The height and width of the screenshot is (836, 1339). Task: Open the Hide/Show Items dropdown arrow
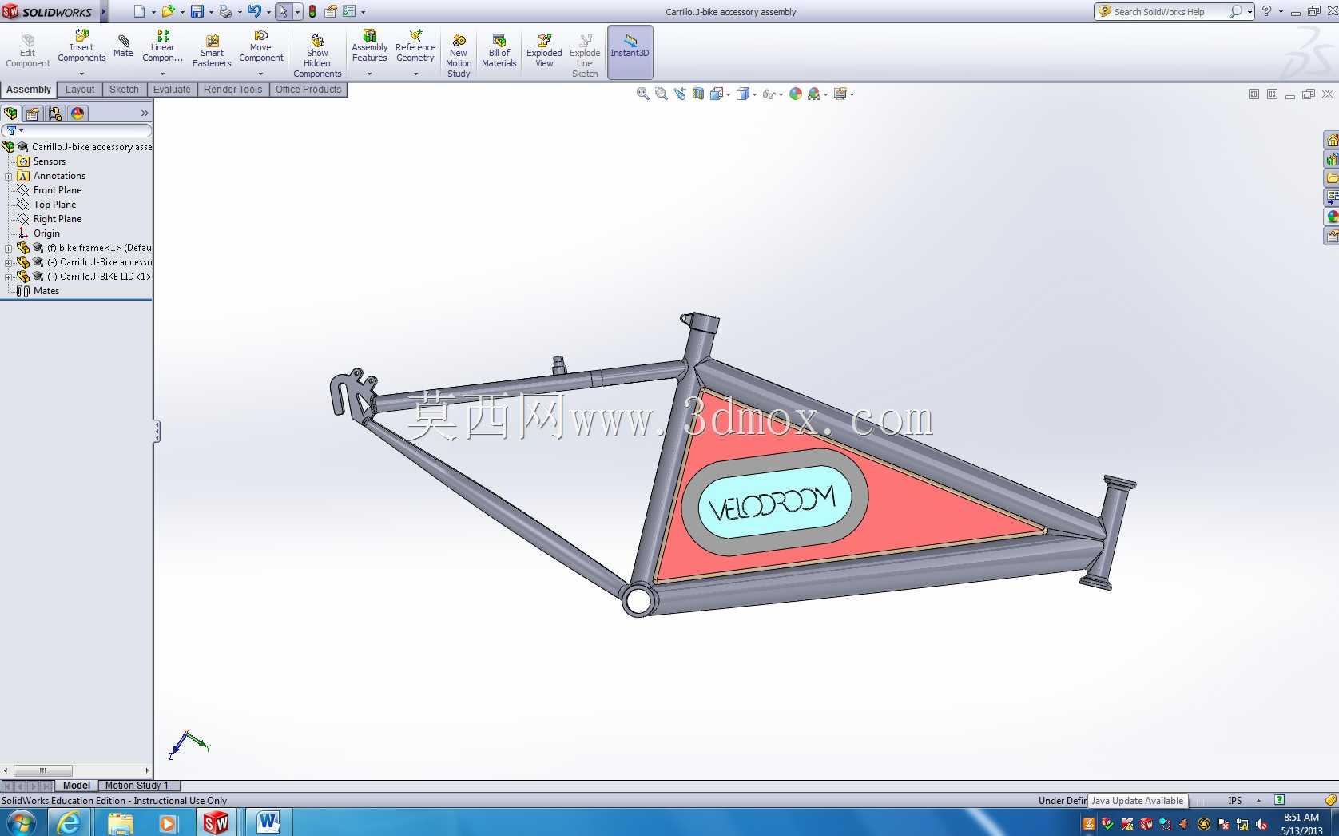pos(781,94)
